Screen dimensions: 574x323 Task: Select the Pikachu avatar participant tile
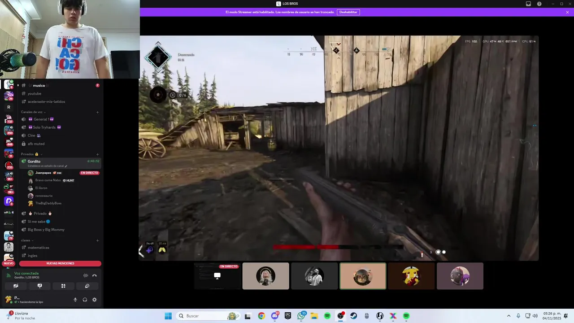click(x=411, y=276)
